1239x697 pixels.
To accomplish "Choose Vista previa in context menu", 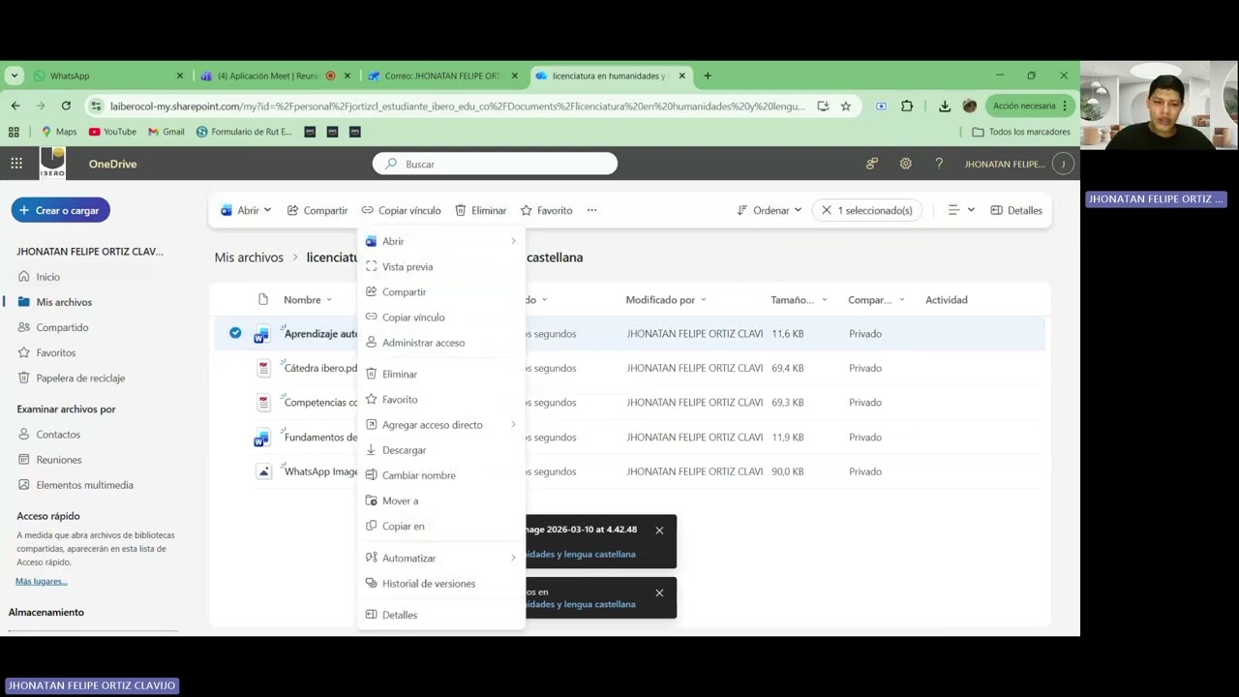I will [x=440, y=266].
